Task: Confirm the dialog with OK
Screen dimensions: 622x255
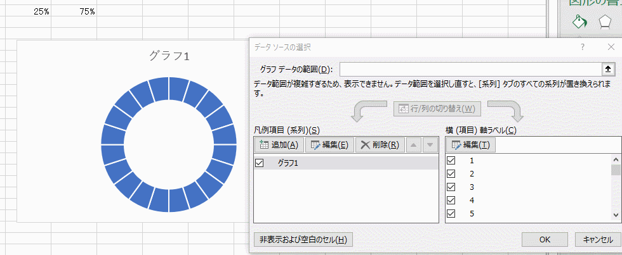Action: [x=545, y=240]
